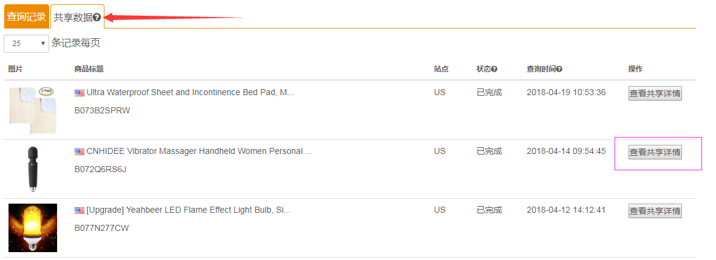Image resolution: width=716 pixels, height=260 pixels.
Task: Click the help icon next to 状态 header
Action: pos(494,69)
